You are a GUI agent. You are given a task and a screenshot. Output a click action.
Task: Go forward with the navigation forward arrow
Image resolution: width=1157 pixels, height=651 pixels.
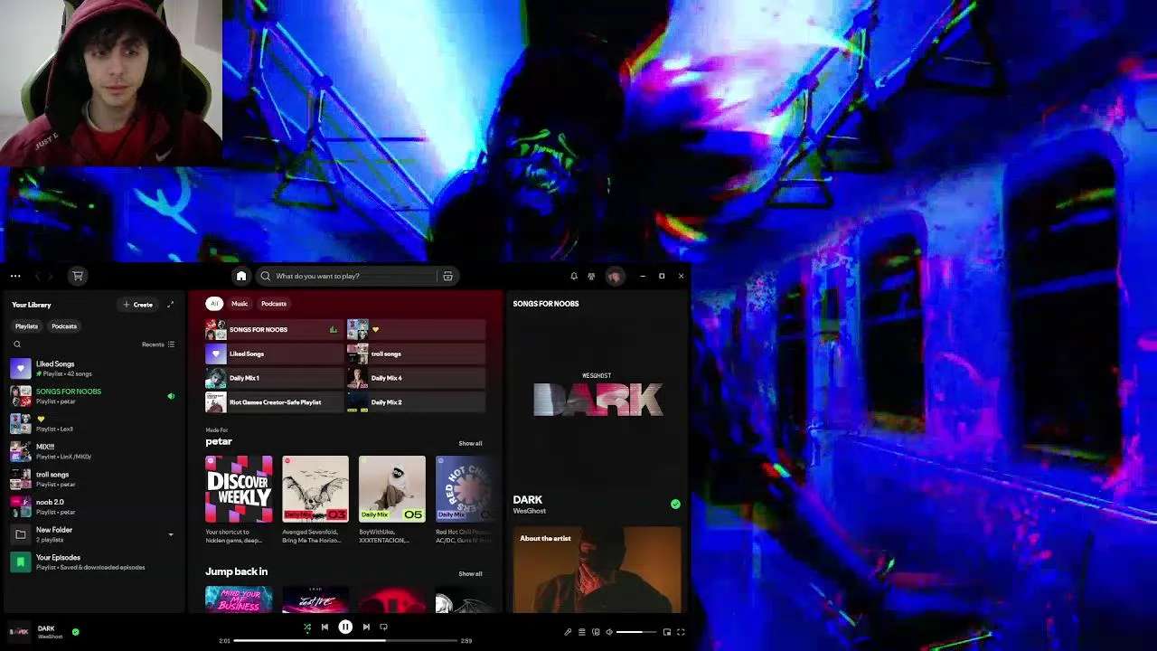tap(52, 276)
